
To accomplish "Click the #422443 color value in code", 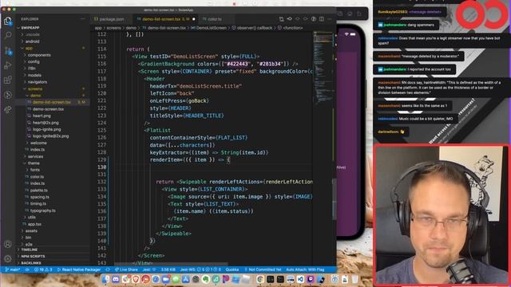I will (x=236, y=64).
